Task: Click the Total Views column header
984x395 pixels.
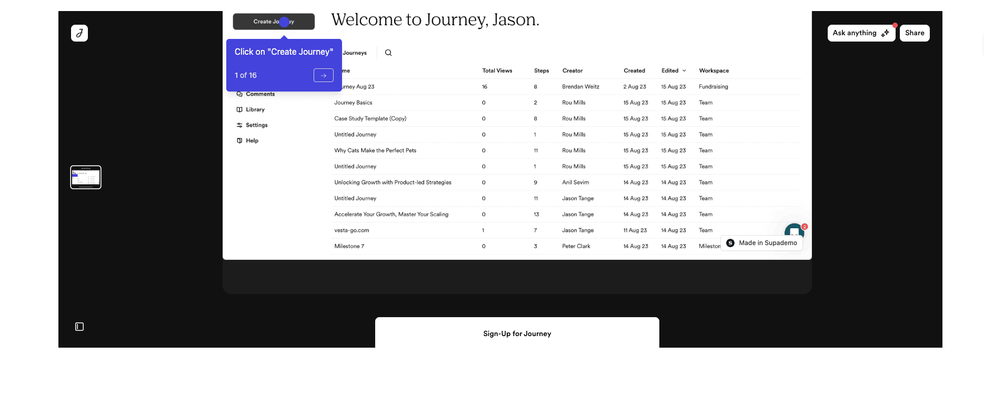Action: pyautogui.click(x=497, y=70)
